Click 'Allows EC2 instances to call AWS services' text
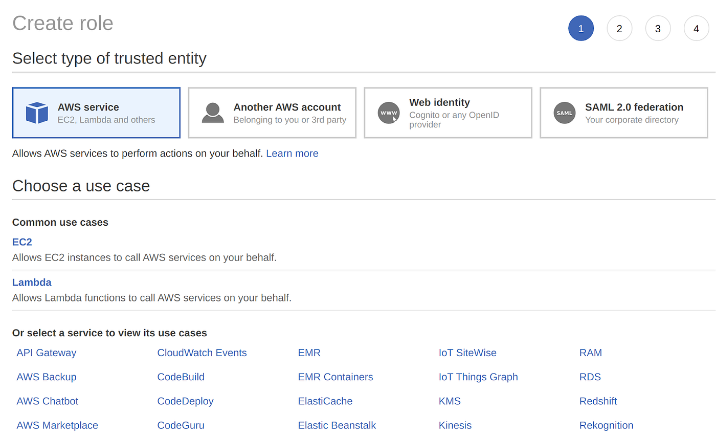The image size is (716, 436). [144, 257]
